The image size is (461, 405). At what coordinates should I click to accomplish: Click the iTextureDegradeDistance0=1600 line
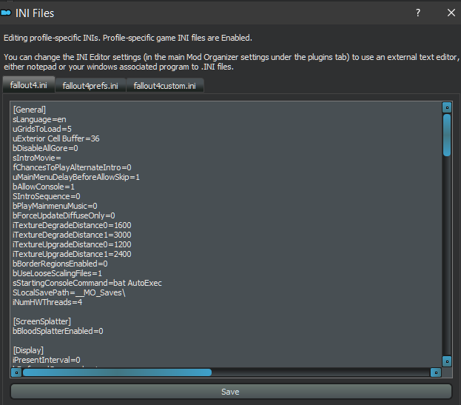pos(72,225)
